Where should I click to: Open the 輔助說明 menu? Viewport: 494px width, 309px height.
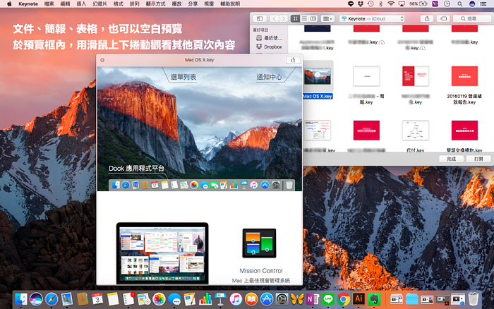click(229, 4)
